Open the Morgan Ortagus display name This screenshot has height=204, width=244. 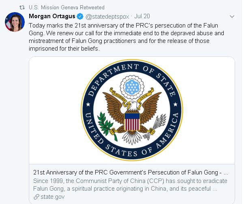tap(51, 17)
